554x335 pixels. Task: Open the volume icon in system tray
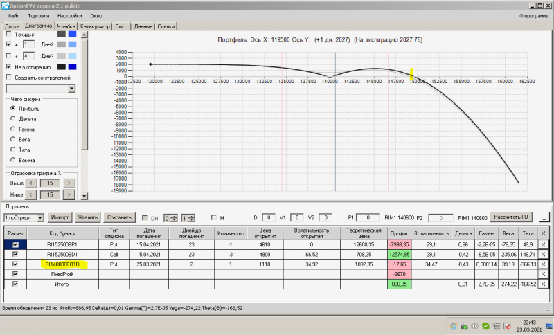[x=474, y=326]
